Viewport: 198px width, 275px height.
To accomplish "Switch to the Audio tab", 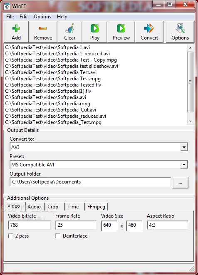I will click(34, 207).
